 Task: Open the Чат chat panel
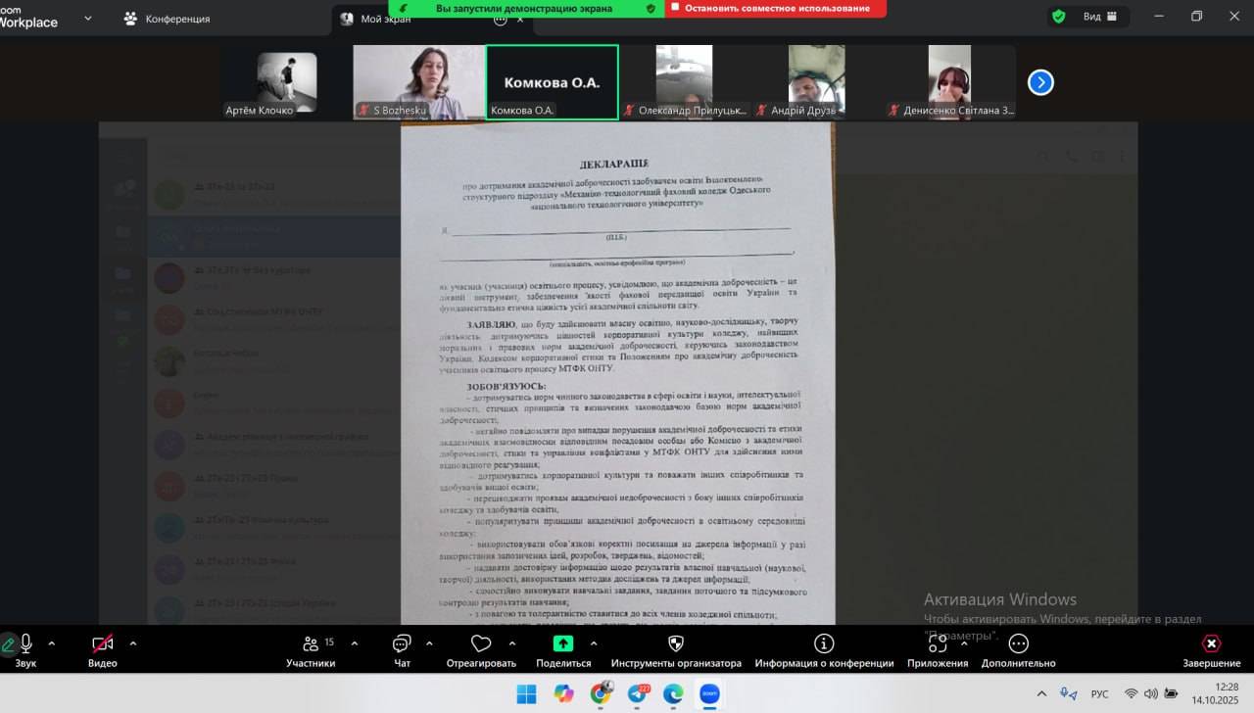tap(402, 644)
